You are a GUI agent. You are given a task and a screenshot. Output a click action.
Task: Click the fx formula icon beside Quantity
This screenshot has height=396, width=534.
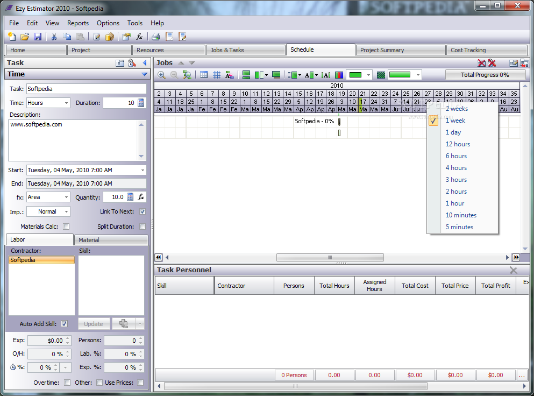pyautogui.click(x=141, y=197)
